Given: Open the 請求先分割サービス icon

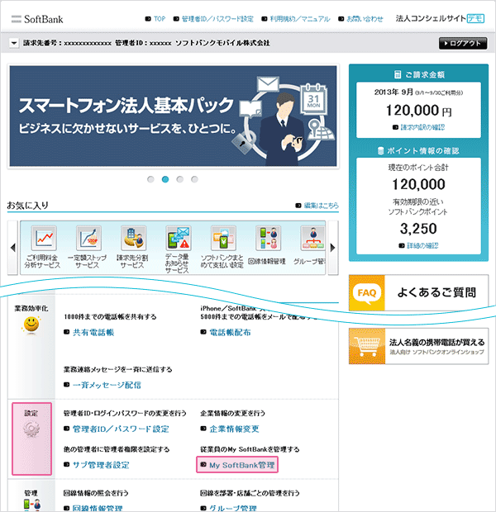Looking at the screenshot, I should pyautogui.click(x=132, y=239).
